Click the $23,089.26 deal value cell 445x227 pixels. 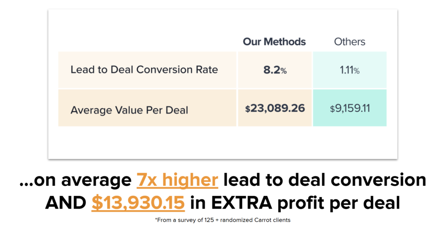click(x=275, y=108)
